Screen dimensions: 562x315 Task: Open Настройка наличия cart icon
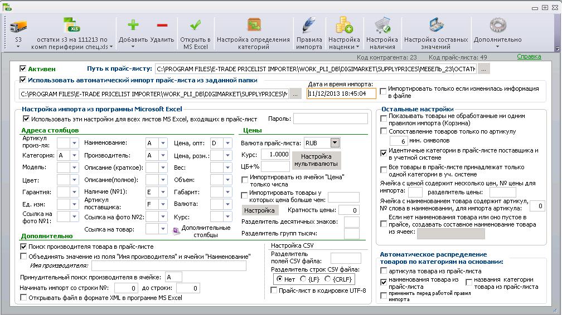[382, 25]
